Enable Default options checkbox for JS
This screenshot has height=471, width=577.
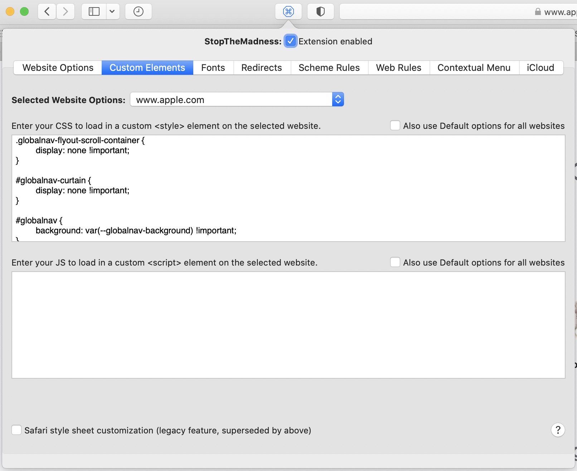coord(395,262)
